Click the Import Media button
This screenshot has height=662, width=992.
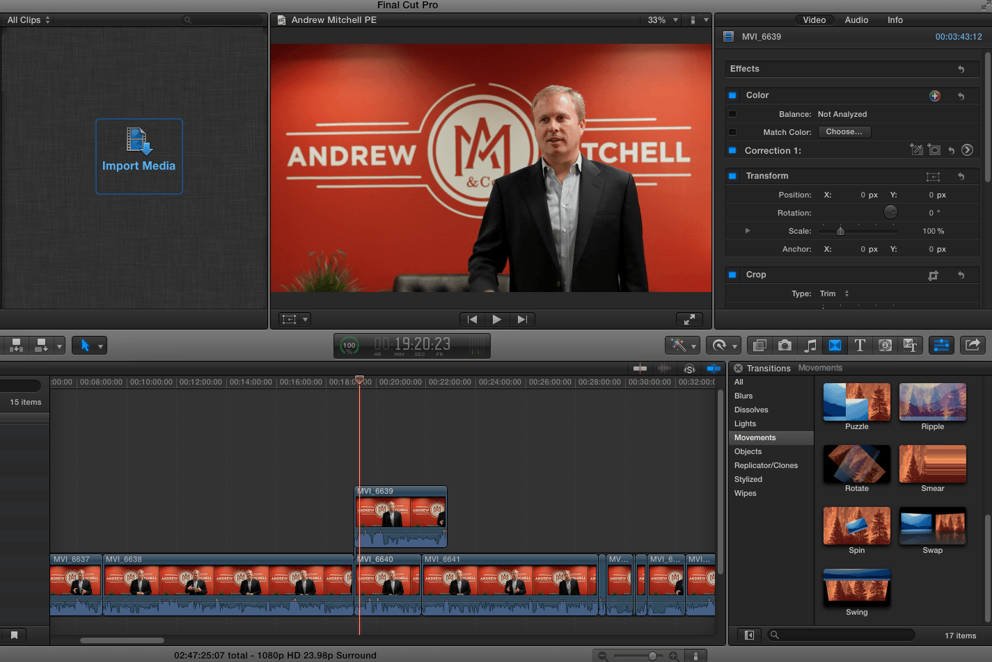pyautogui.click(x=139, y=156)
